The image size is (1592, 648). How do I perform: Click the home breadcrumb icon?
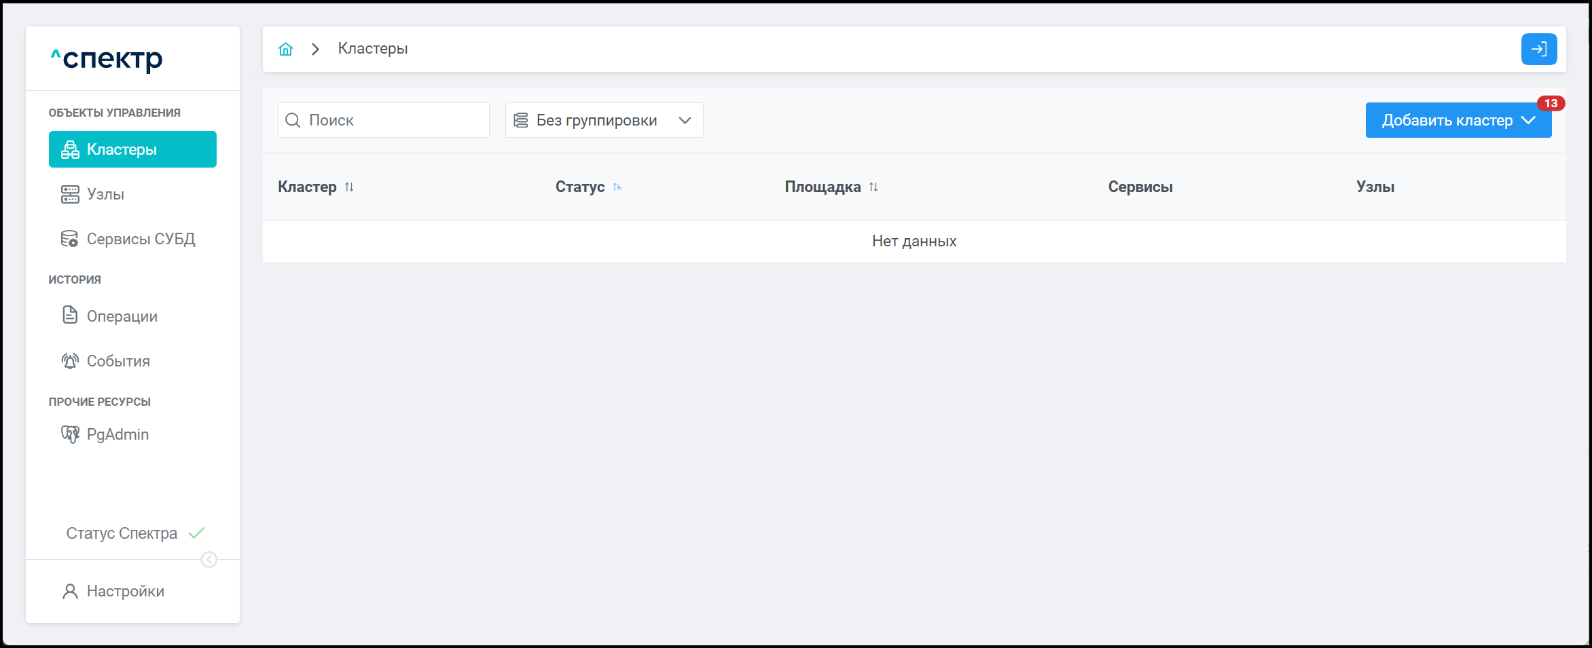pos(285,49)
